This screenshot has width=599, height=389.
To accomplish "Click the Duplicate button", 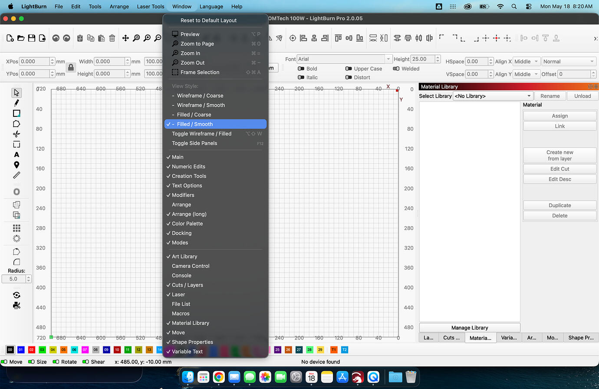I will click(560, 205).
